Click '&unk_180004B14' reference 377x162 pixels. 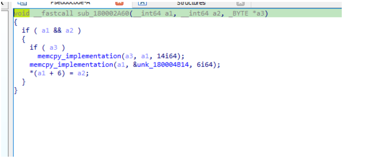click(161, 65)
